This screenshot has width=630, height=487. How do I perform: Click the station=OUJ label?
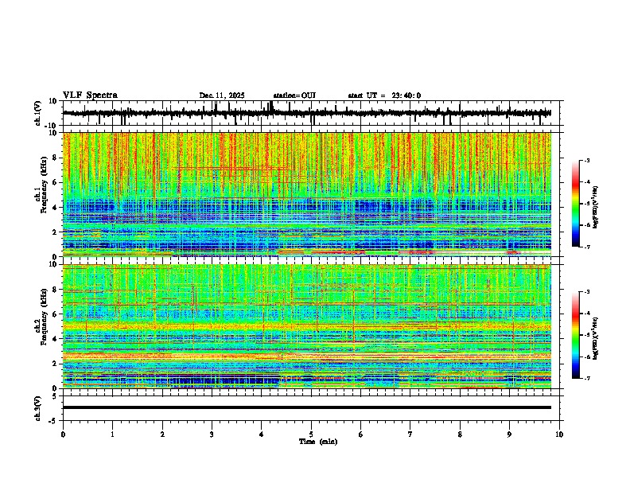[x=294, y=95]
